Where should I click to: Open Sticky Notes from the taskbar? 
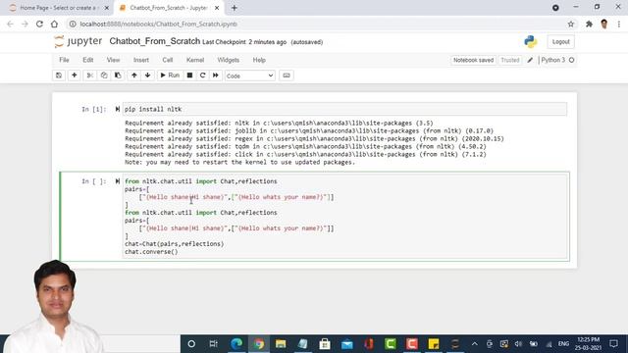pyautogui.click(x=434, y=344)
